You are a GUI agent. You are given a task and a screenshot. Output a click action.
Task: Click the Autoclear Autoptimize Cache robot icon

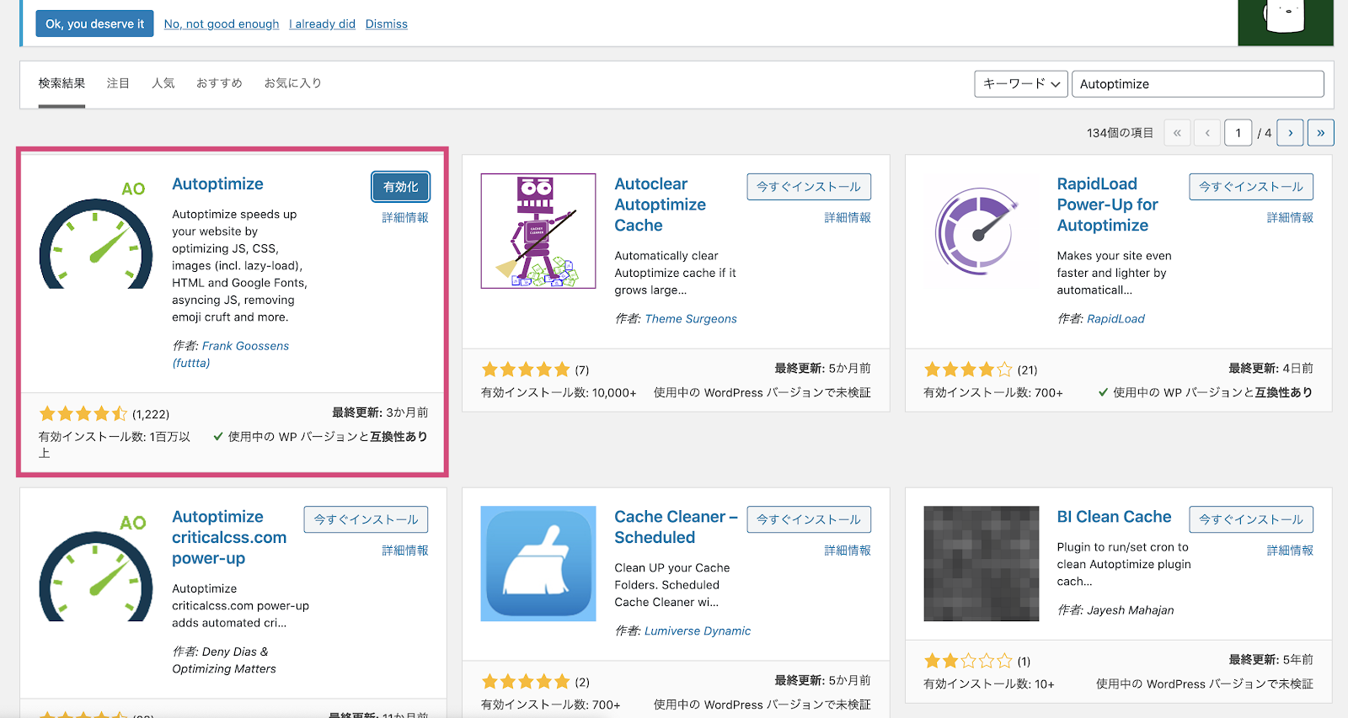(x=538, y=231)
